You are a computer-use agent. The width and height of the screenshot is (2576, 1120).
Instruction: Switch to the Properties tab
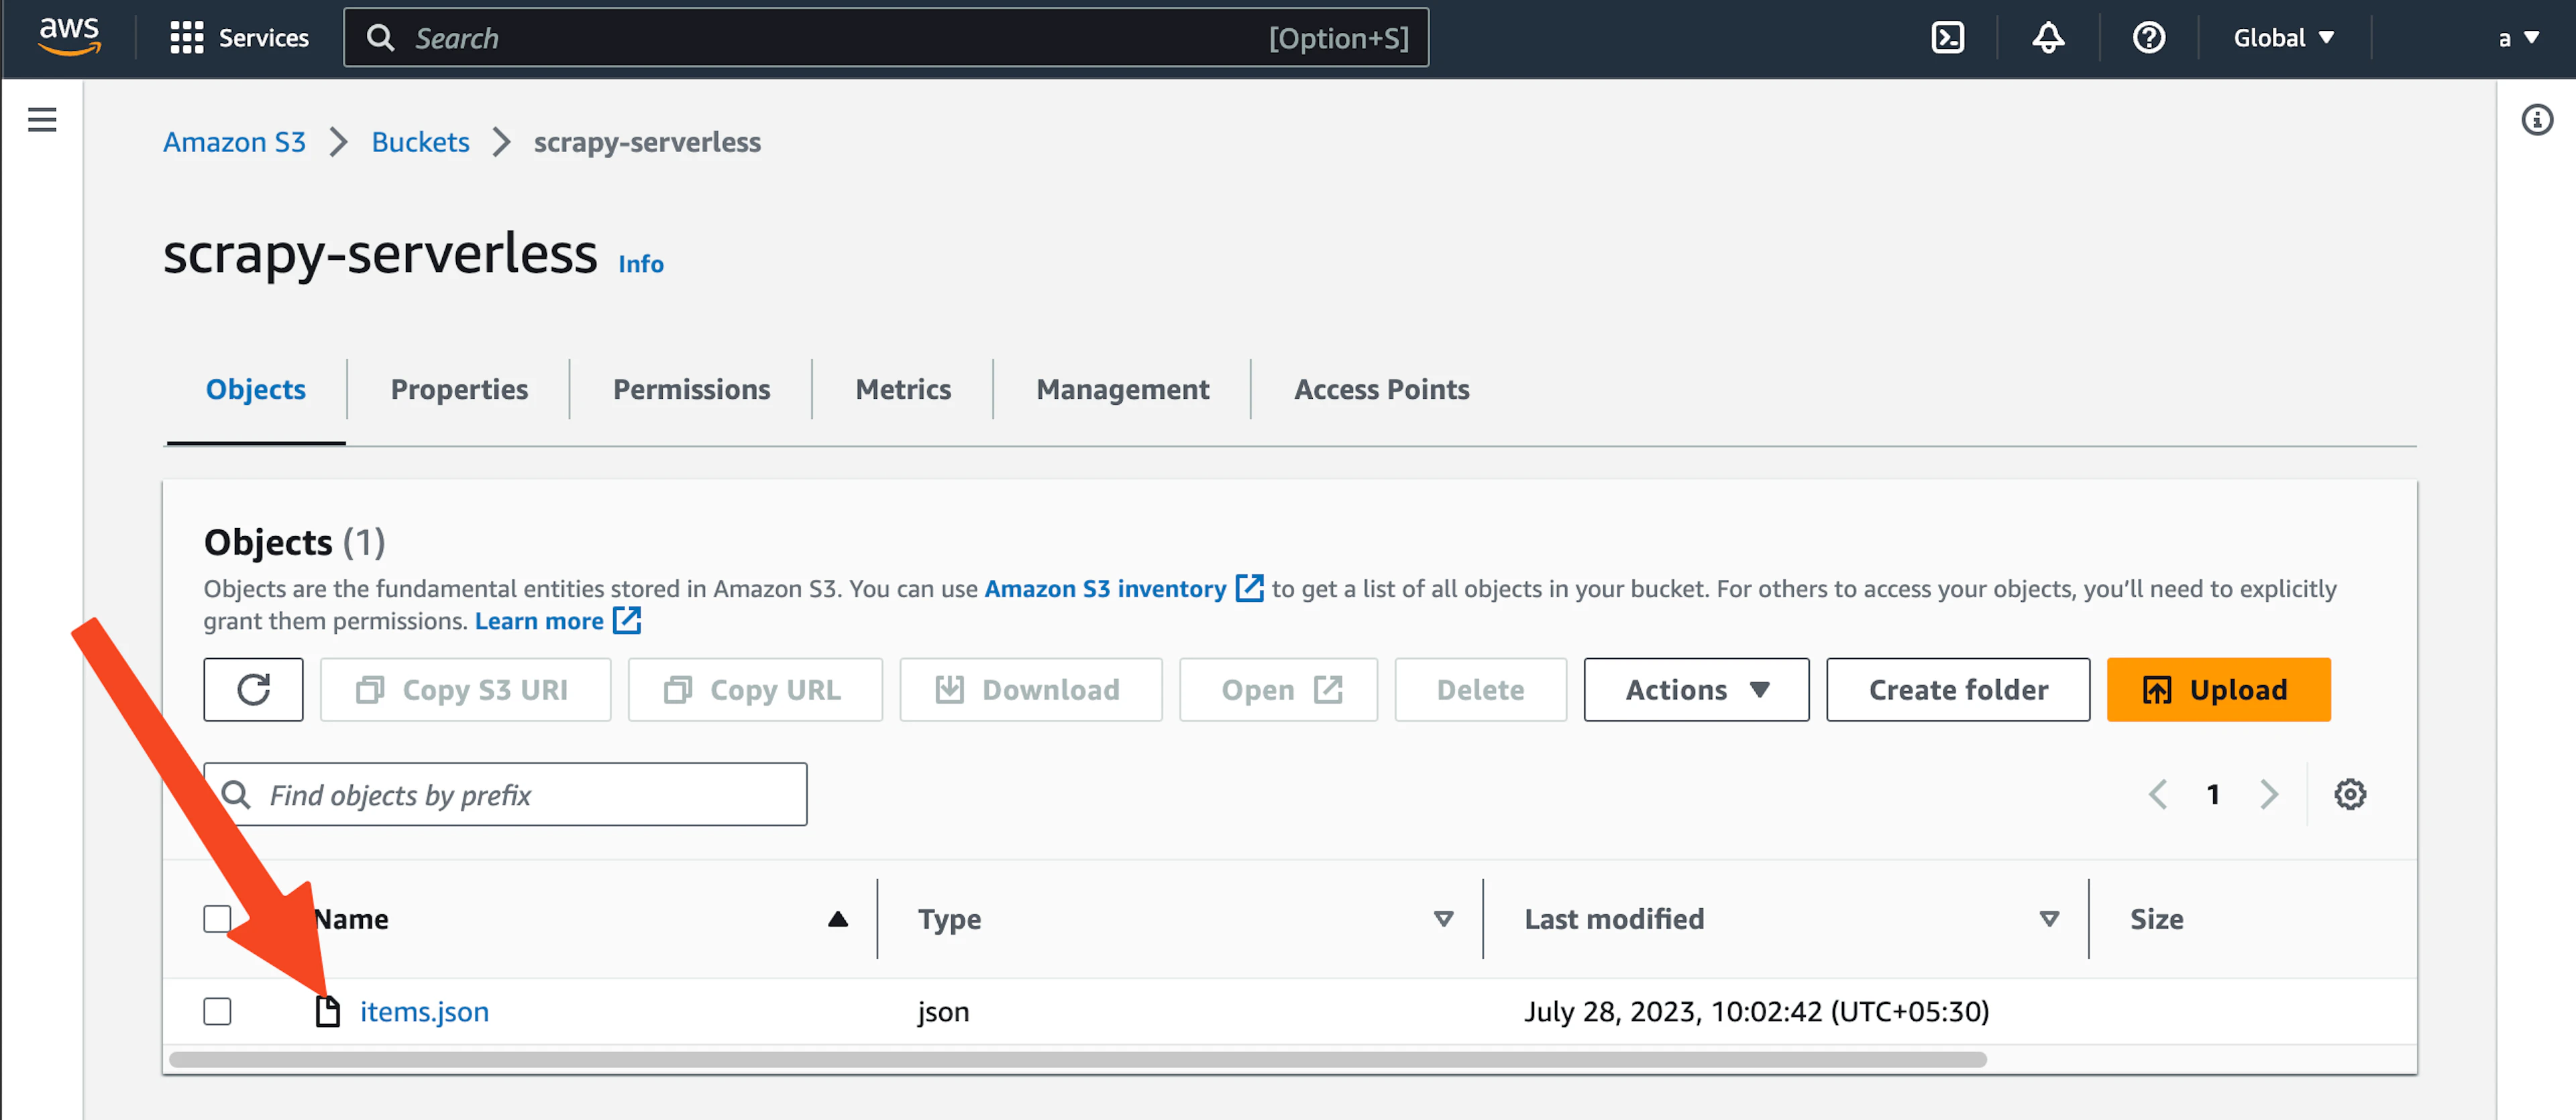tap(459, 389)
